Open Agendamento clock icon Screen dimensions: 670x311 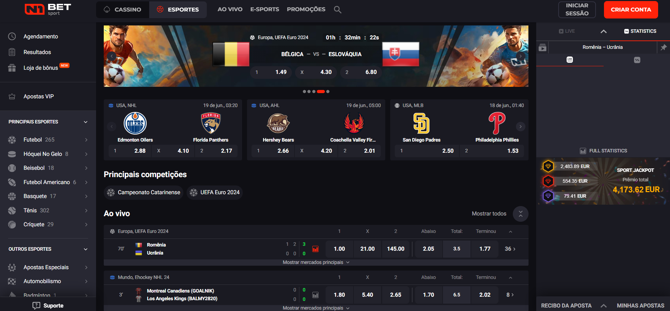(x=12, y=36)
